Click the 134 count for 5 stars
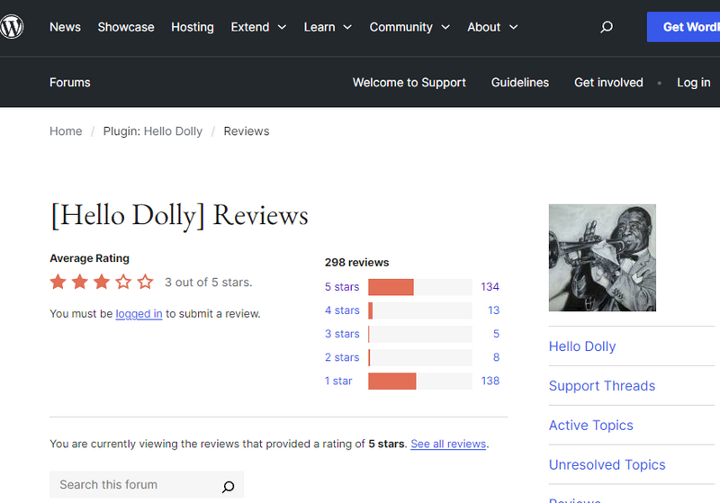720x503 pixels. point(490,287)
